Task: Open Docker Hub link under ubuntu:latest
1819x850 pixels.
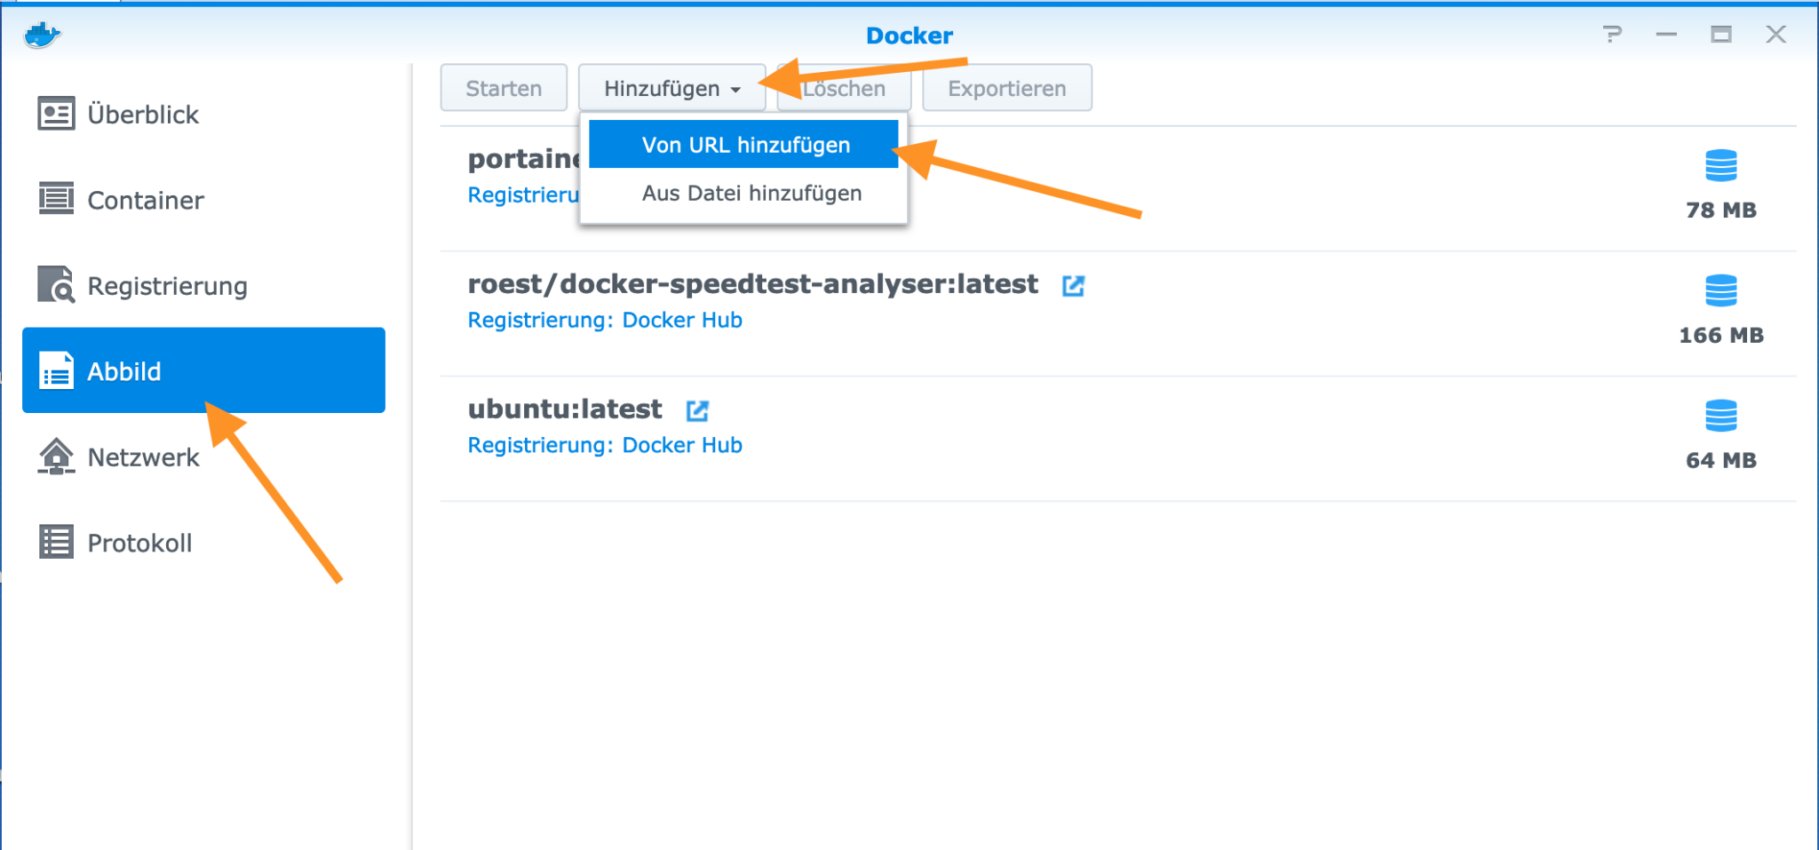Action: pyautogui.click(x=682, y=445)
